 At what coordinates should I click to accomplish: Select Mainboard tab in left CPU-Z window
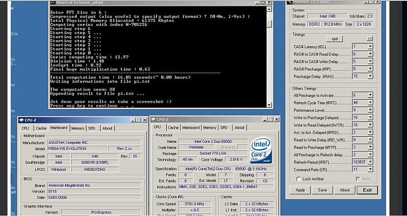[59, 128]
